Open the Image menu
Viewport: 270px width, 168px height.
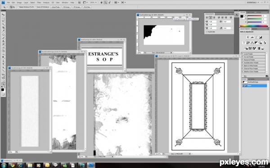[19, 3]
